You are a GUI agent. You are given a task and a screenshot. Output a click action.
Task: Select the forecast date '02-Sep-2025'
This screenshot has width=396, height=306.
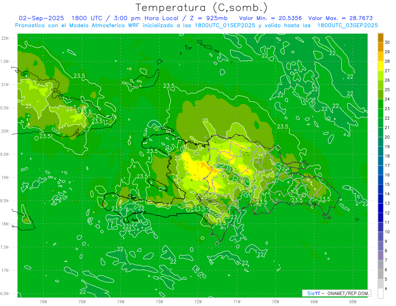click(41, 18)
